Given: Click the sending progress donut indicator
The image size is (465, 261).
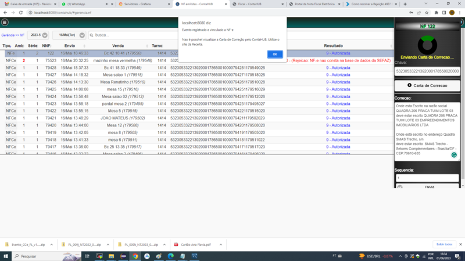Looking at the screenshot, I should (427, 45).
